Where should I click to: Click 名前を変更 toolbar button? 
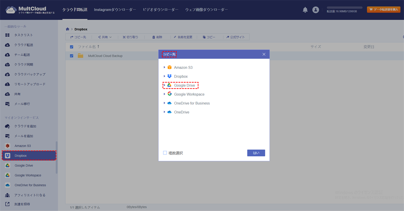coord(183,37)
